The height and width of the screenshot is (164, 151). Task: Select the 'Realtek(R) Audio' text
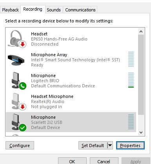[47, 101]
